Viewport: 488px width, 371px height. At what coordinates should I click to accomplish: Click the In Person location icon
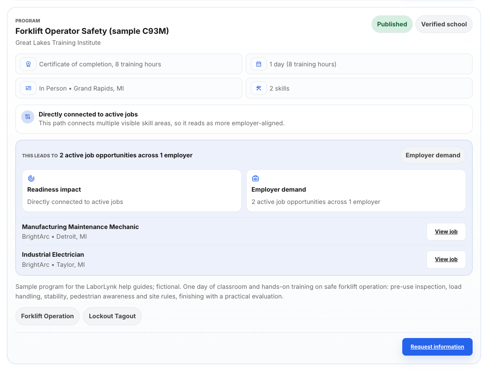point(28,88)
